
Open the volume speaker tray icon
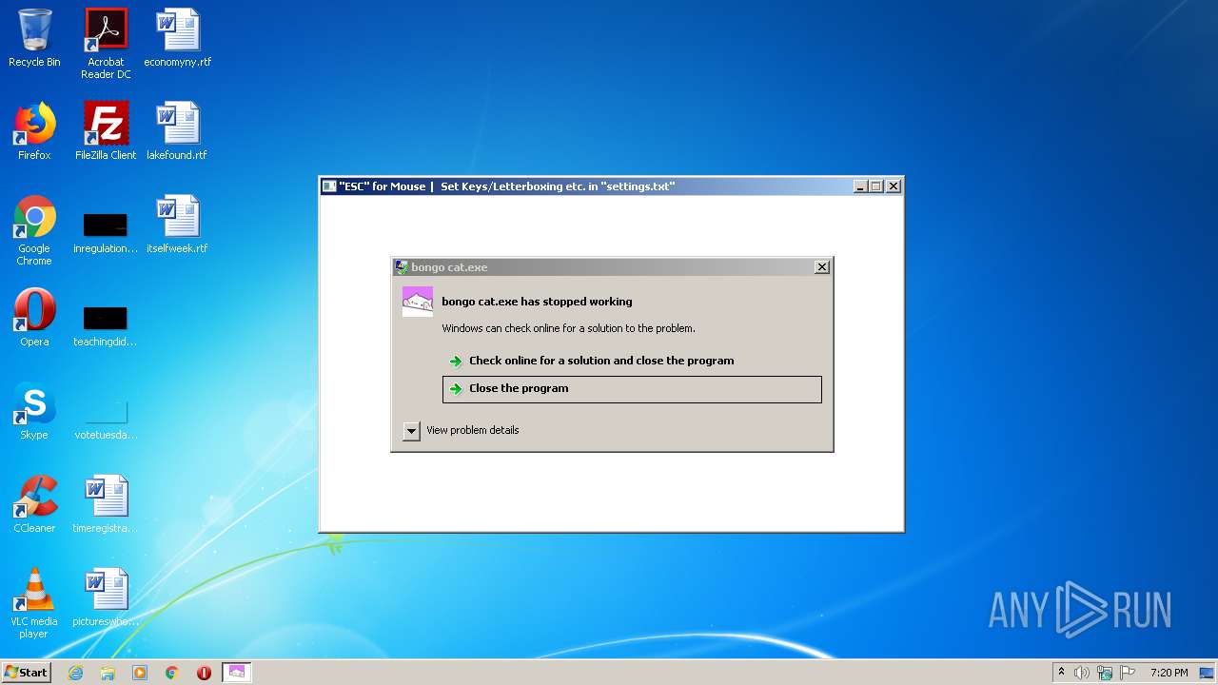tap(1082, 673)
